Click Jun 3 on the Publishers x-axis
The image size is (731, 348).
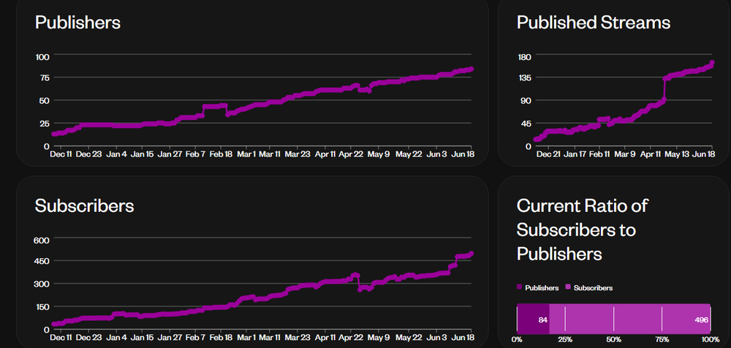(x=437, y=154)
